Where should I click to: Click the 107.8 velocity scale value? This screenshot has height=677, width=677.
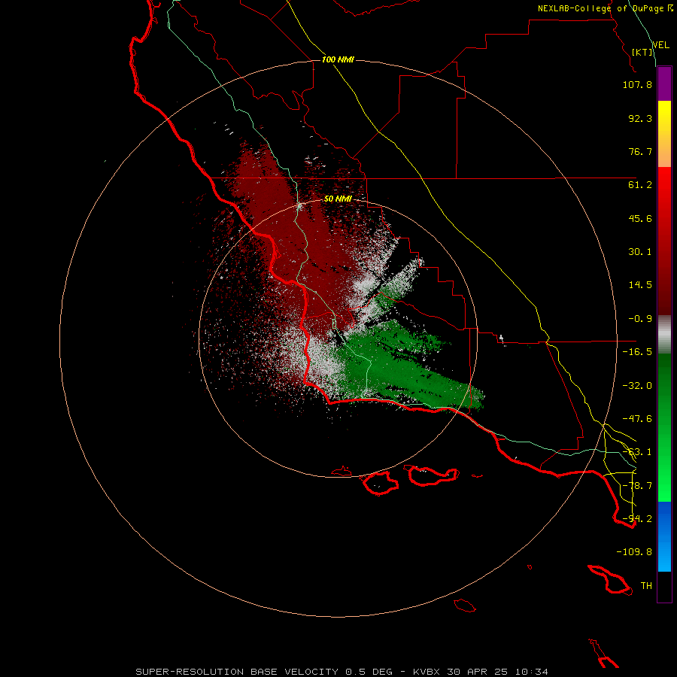(637, 84)
